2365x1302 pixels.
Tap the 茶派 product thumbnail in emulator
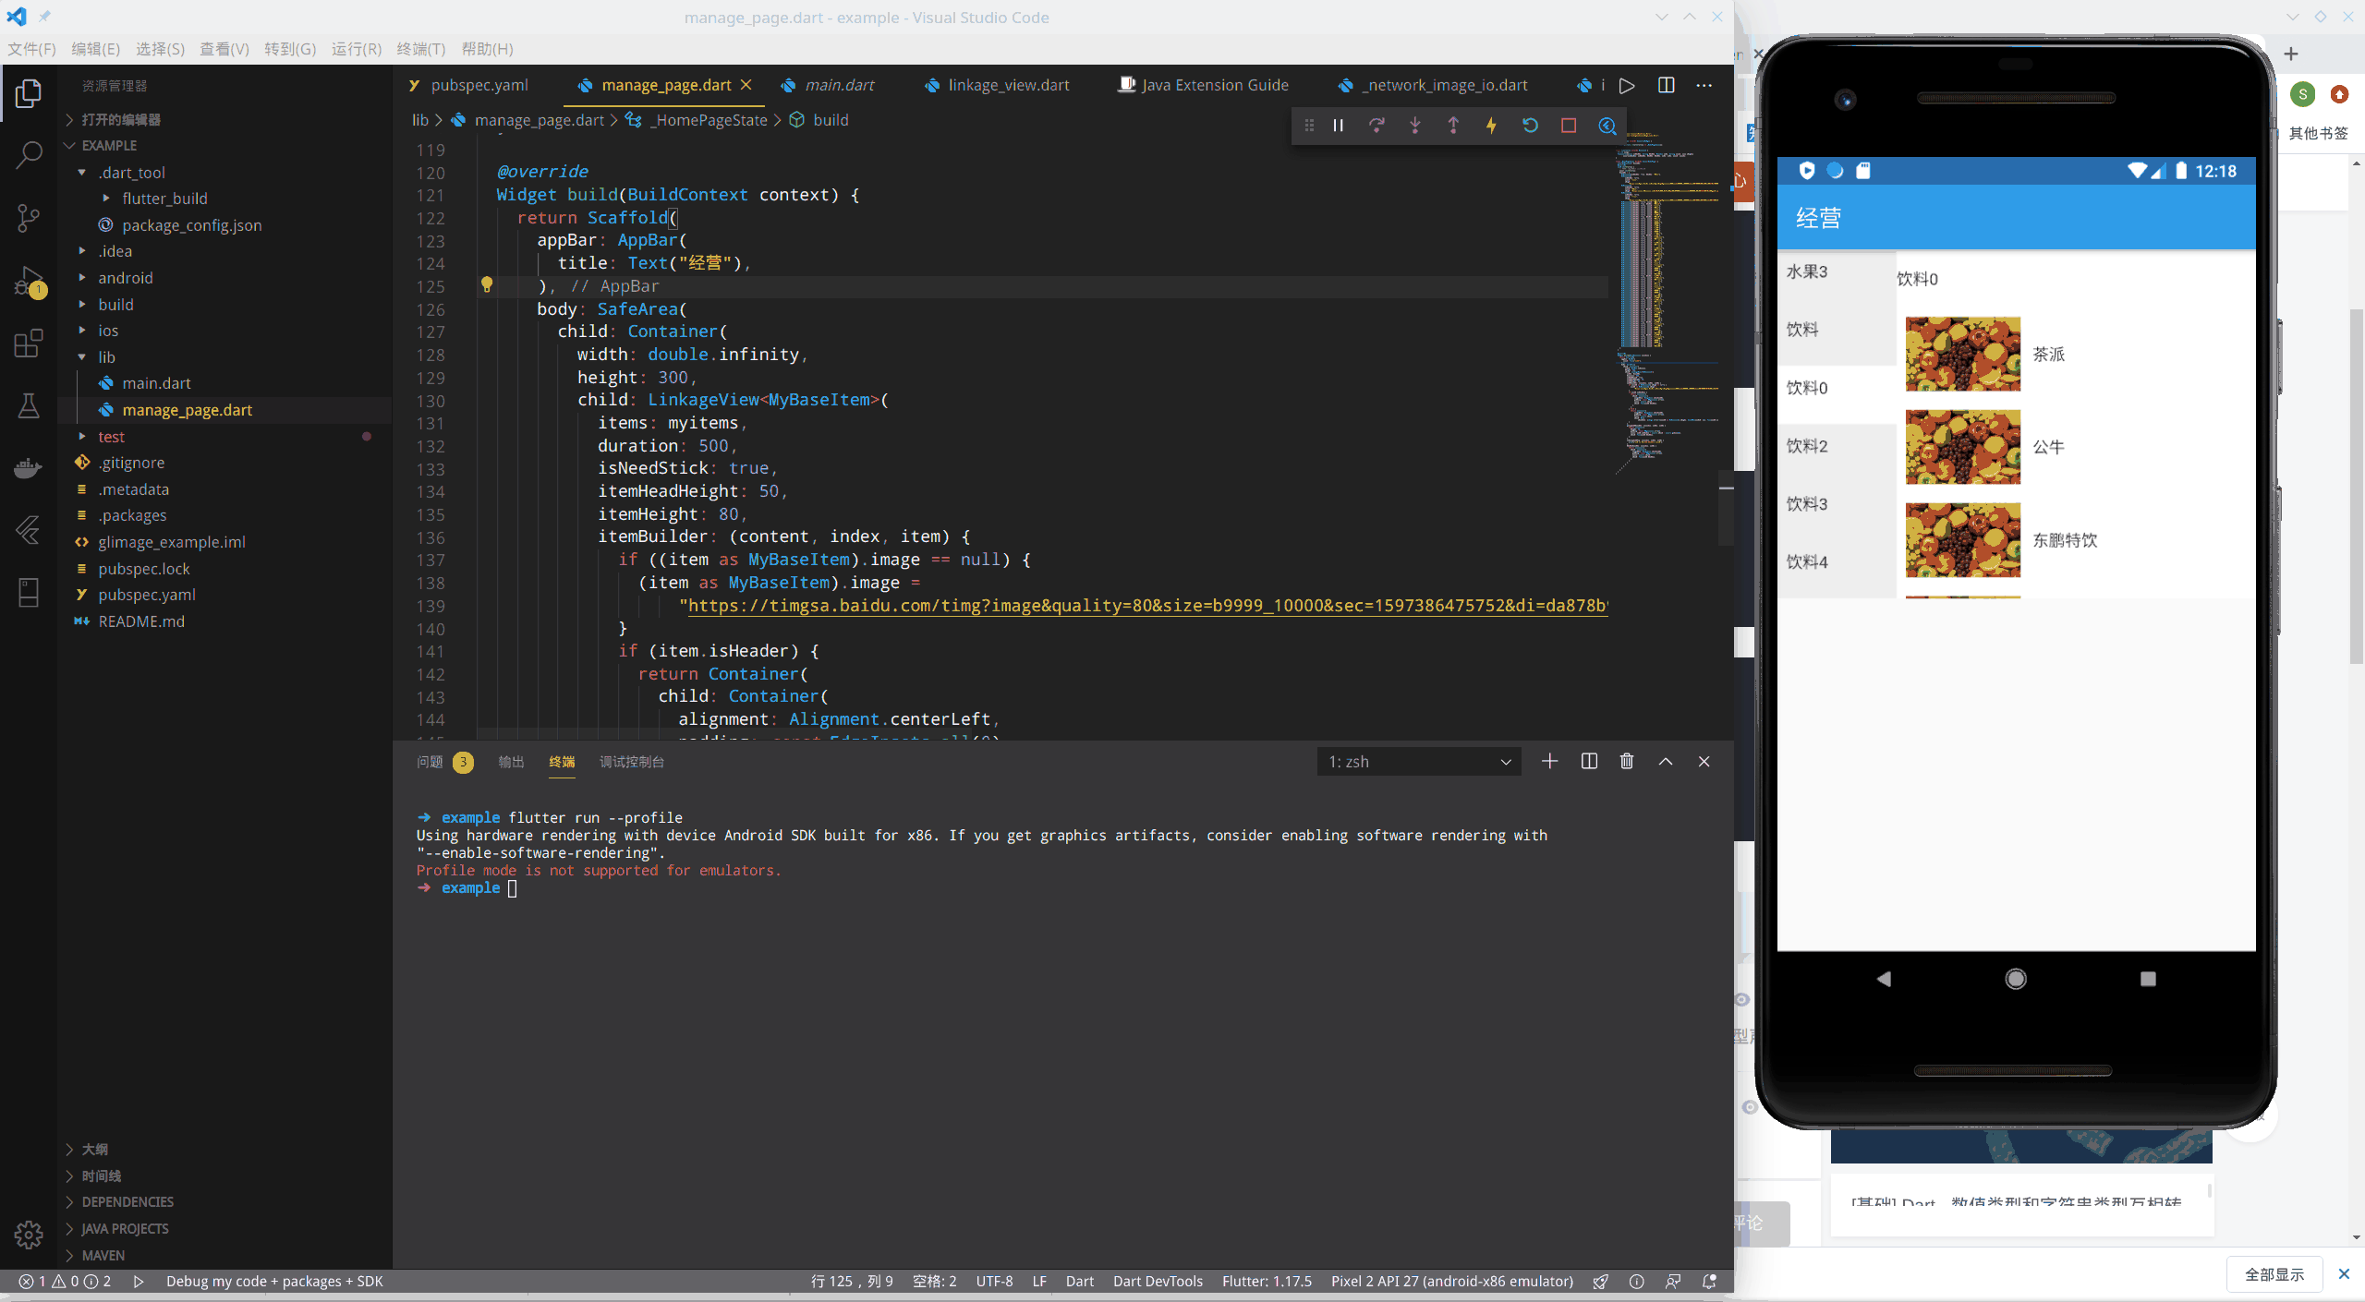coord(1962,355)
